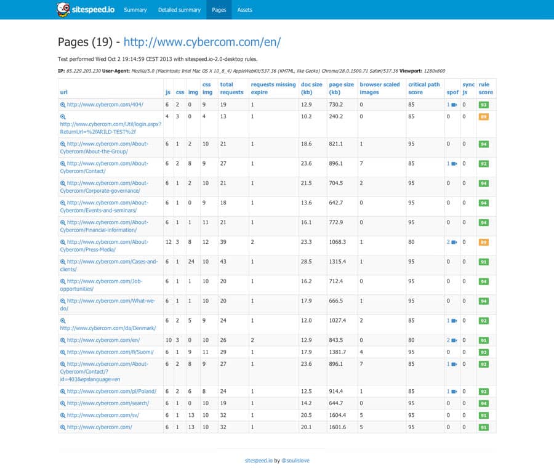Click the sync js column header

pyautogui.click(x=468, y=89)
